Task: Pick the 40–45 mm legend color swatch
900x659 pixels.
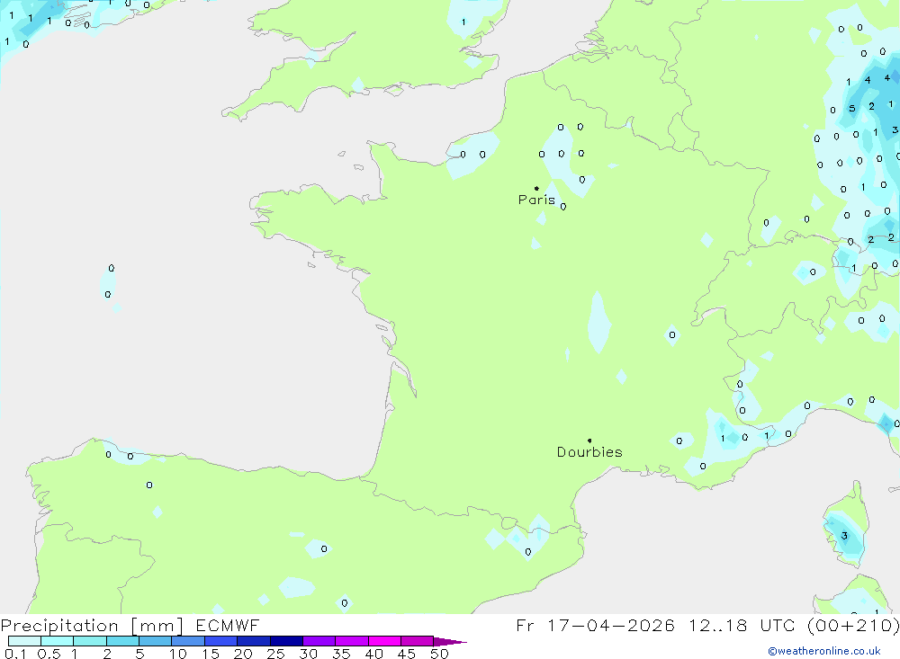Action: [x=384, y=641]
